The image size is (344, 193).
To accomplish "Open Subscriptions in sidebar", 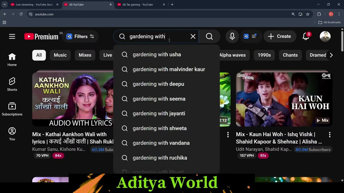I will [x=12, y=109].
